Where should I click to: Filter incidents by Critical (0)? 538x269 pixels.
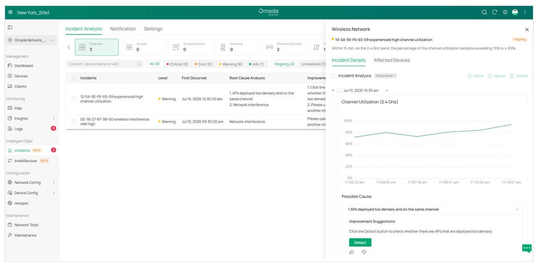tap(177, 64)
